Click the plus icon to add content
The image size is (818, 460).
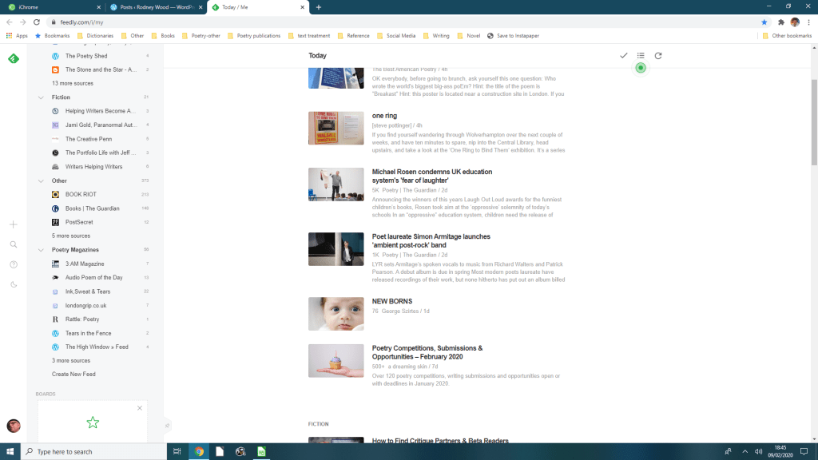pyautogui.click(x=14, y=224)
